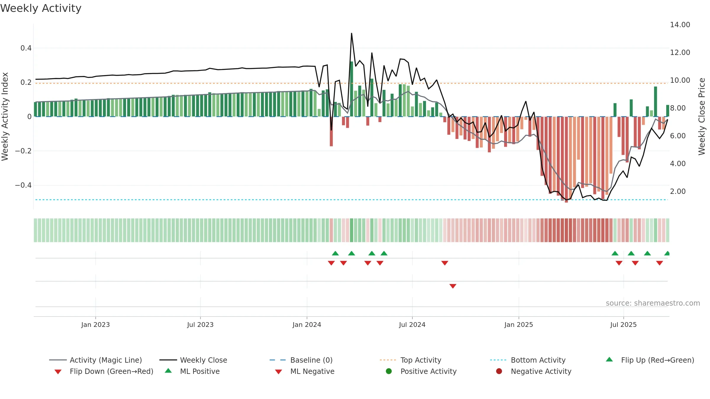Click the 12.00 tick on the price axis
This screenshot has height=399, width=710.
(x=680, y=52)
